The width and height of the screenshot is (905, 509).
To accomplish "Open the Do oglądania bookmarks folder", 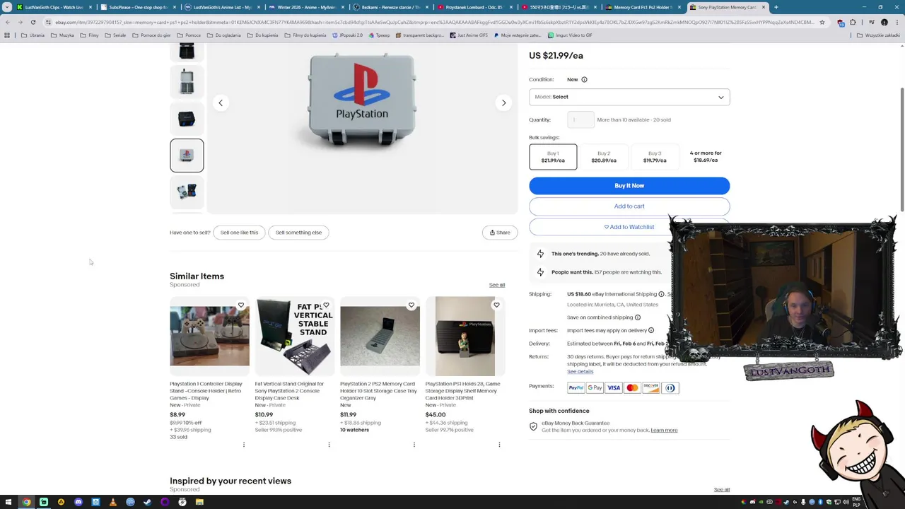I will pyautogui.click(x=224, y=35).
